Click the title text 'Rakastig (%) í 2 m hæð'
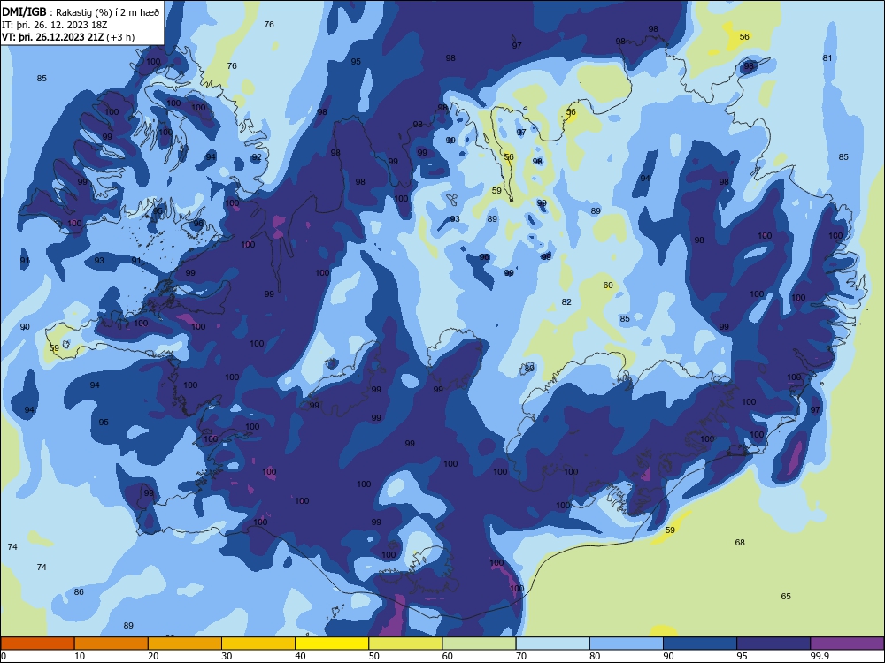The height and width of the screenshot is (663, 885). (108, 12)
